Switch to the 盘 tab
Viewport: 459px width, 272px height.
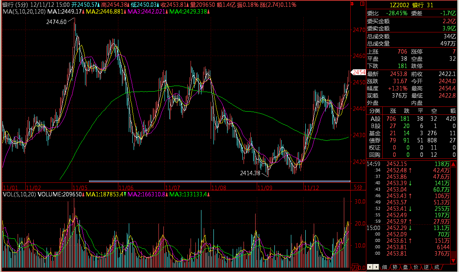405,267
